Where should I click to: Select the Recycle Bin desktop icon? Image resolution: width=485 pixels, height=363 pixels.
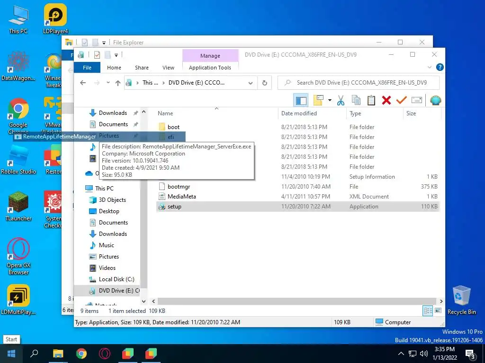[x=461, y=300]
